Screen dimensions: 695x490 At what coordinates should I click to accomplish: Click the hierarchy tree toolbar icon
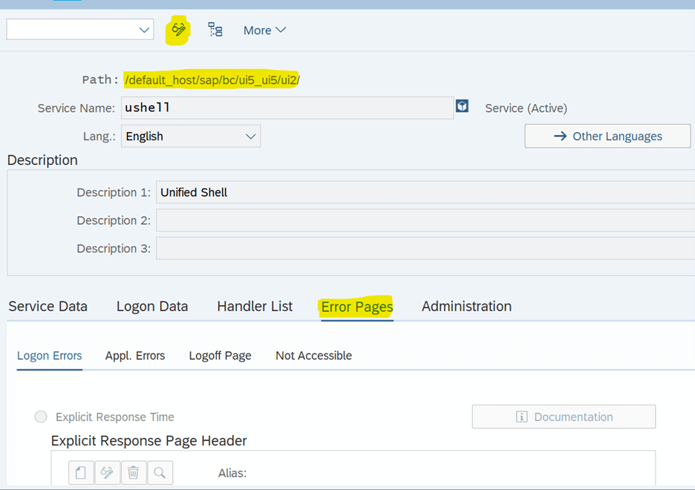(x=215, y=30)
